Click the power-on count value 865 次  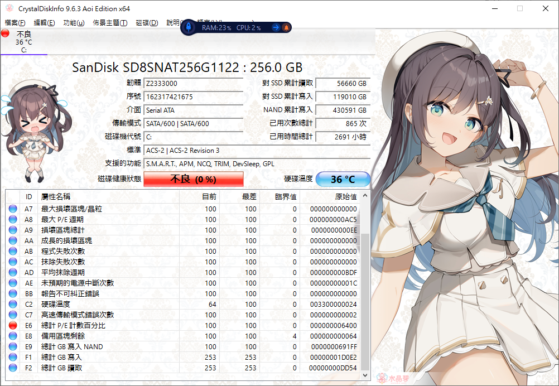click(343, 124)
